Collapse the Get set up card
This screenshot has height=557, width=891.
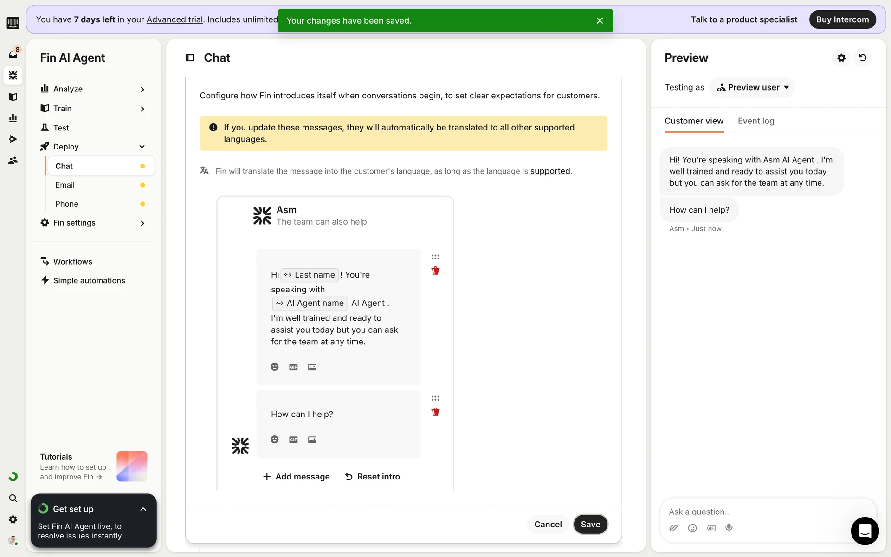coord(143,509)
